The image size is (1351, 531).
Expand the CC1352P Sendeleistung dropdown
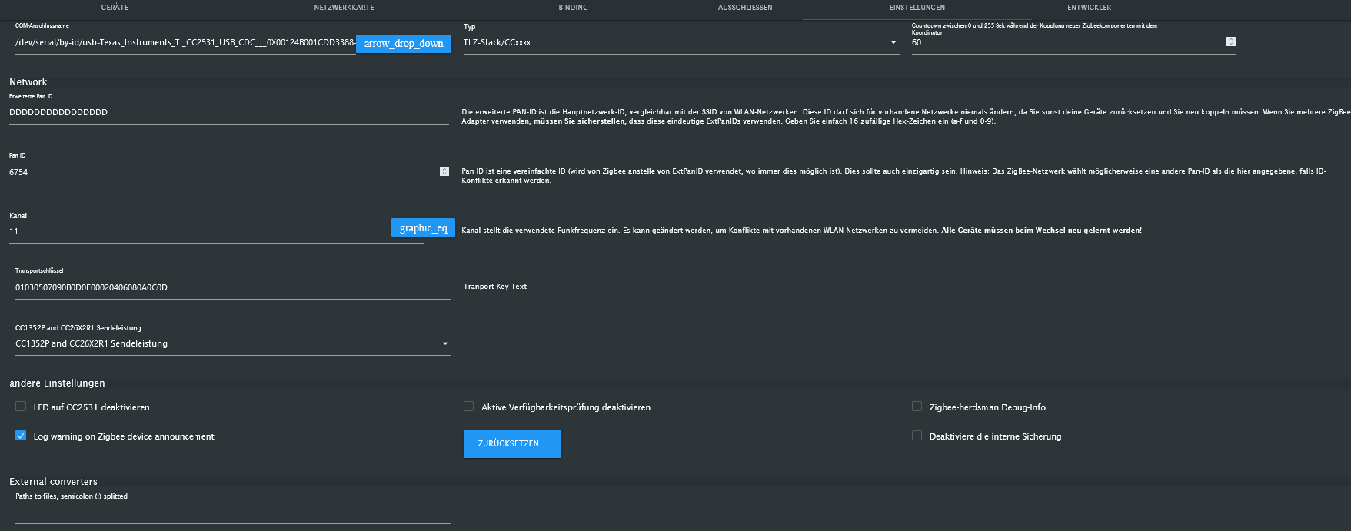pyautogui.click(x=232, y=343)
